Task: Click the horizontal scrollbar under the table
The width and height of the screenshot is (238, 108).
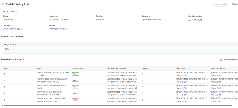Action: click(118, 105)
